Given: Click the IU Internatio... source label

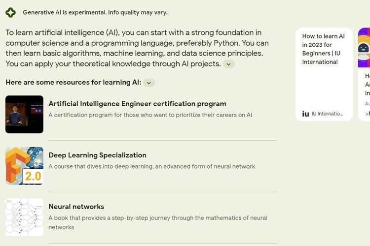Looking at the screenshot, I should tap(328, 114).
